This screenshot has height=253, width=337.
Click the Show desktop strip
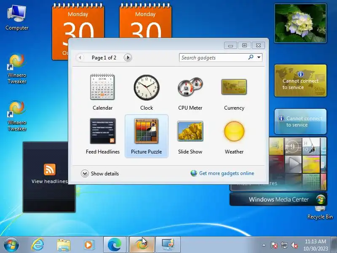[334, 245]
